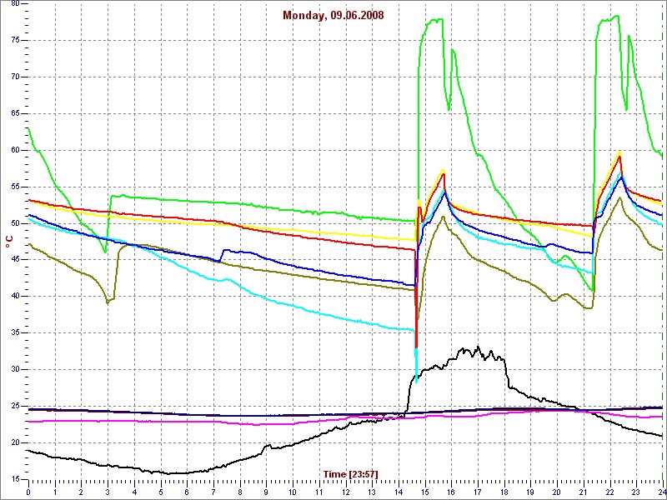The image size is (667, 500).
Task: Click the "Time [23:57]" axis label
Action: [350, 473]
